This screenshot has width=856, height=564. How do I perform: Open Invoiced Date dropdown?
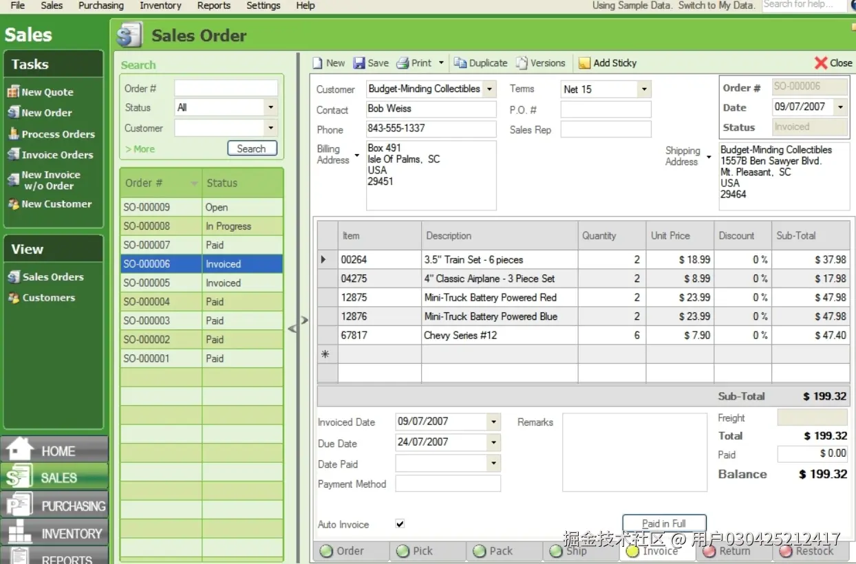coord(494,422)
